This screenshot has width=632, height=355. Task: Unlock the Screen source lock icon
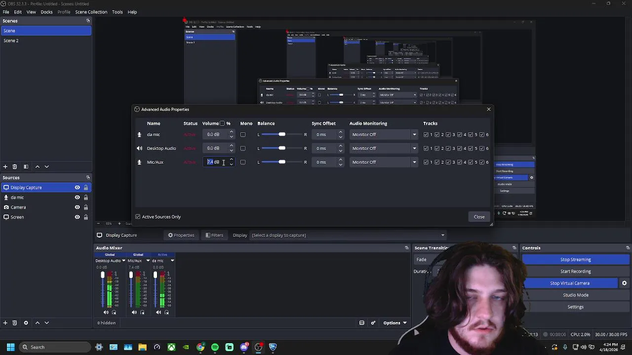pos(86,217)
